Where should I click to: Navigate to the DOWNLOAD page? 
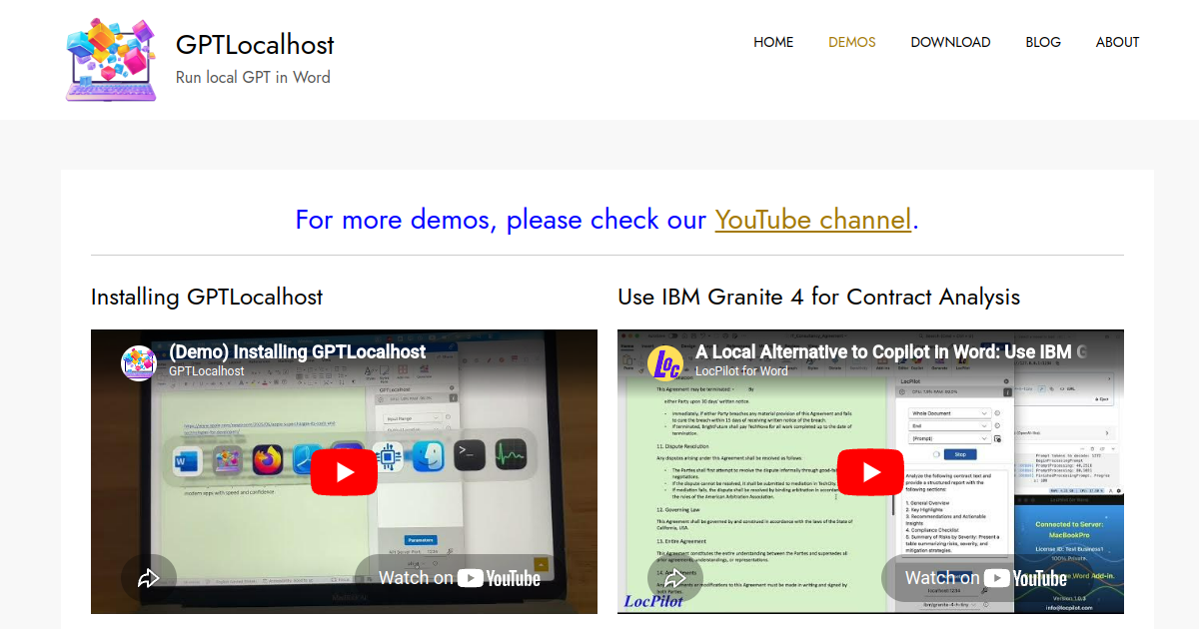pyautogui.click(x=950, y=42)
